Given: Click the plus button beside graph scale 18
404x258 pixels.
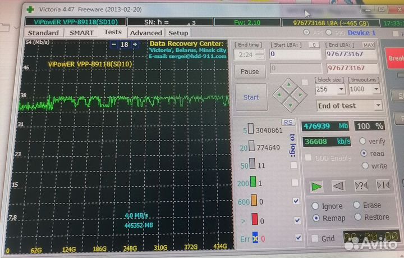Looking at the screenshot, I should click(x=135, y=44).
